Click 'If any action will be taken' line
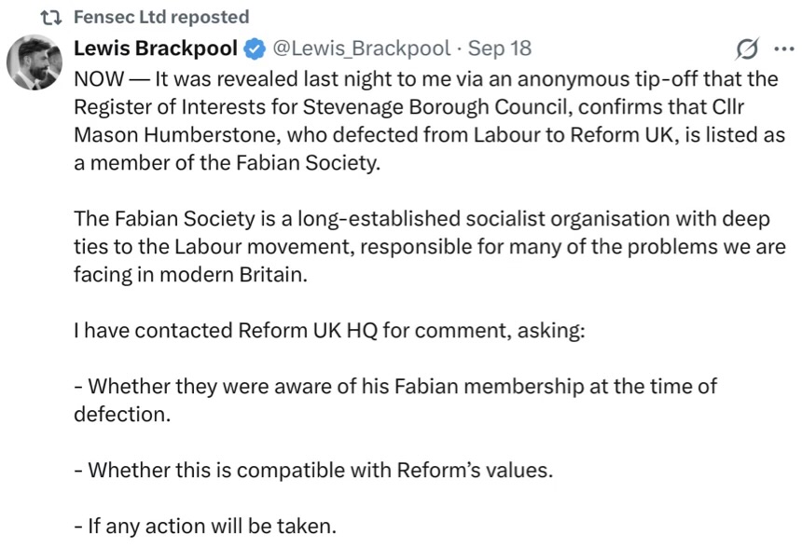Screen dimensions: 802x548 click(204, 525)
